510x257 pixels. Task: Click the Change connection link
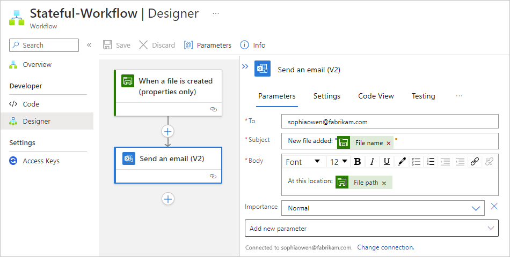(385, 247)
